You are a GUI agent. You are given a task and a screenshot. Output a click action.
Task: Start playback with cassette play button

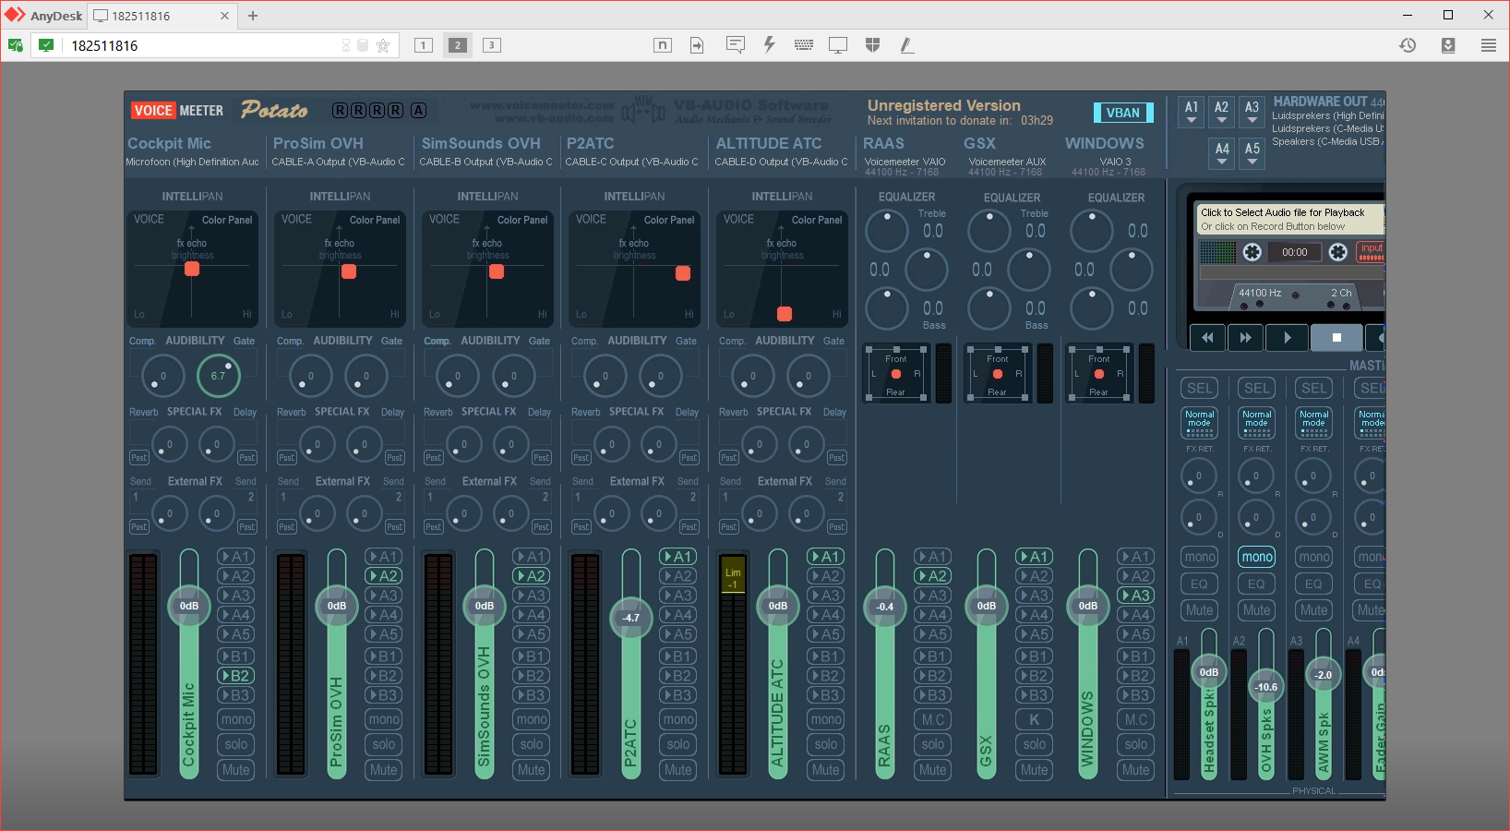[x=1287, y=338]
